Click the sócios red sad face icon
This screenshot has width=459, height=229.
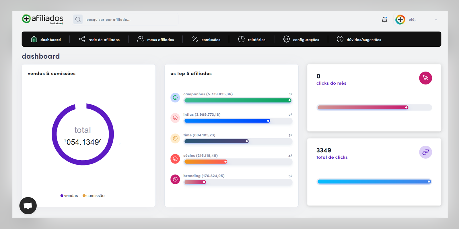(175, 159)
